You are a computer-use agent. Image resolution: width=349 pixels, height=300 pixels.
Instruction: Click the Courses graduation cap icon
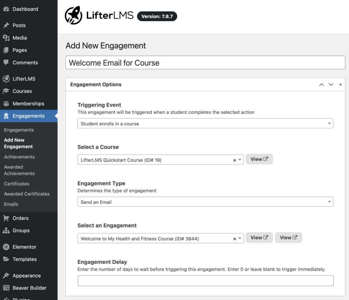tap(6, 91)
